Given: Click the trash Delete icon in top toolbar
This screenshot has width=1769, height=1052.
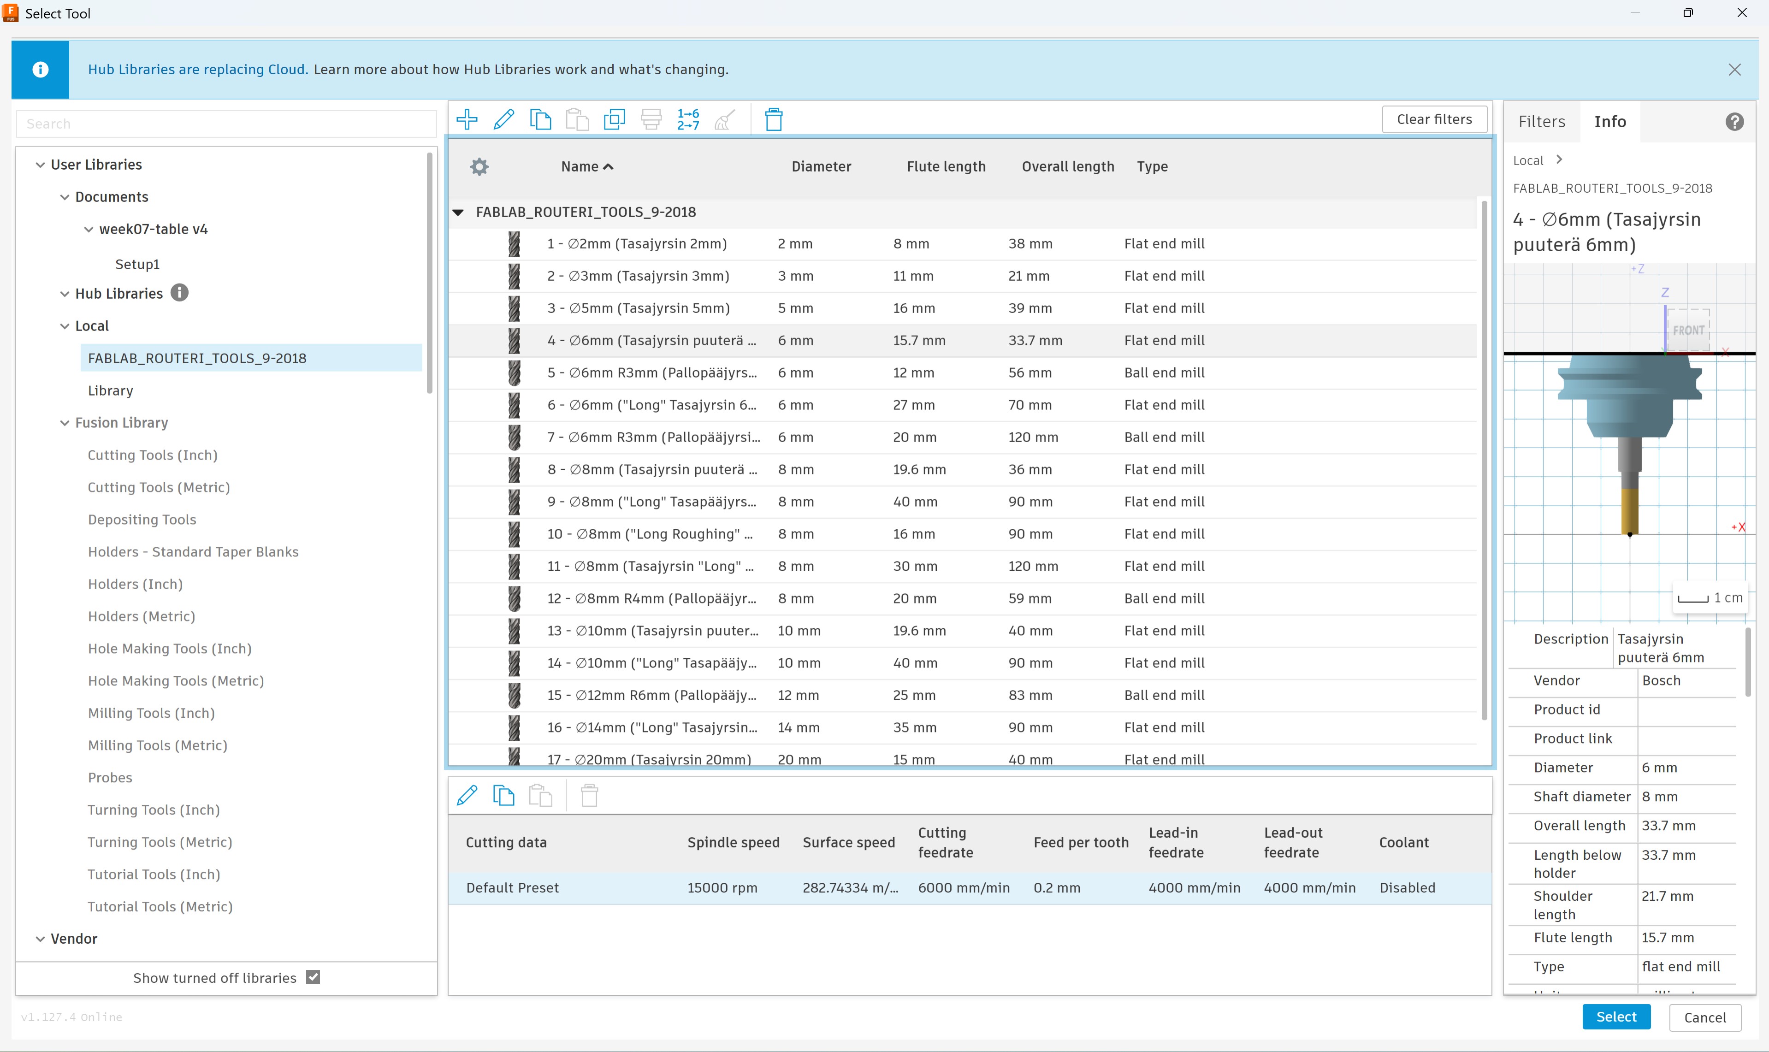Looking at the screenshot, I should click(x=774, y=119).
